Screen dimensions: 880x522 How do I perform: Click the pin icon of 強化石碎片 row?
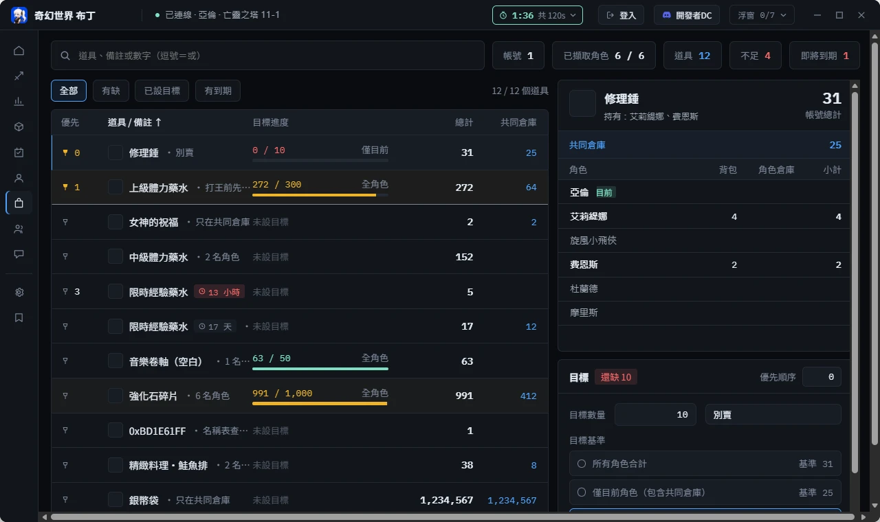tap(65, 396)
